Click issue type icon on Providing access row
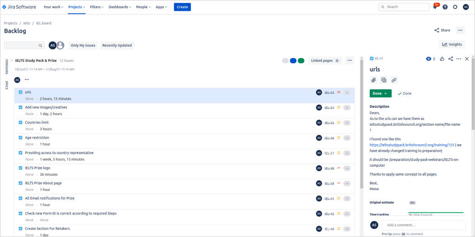The height and width of the screenshot is (237, 475). pyautogui.click(x=21, y=152)
